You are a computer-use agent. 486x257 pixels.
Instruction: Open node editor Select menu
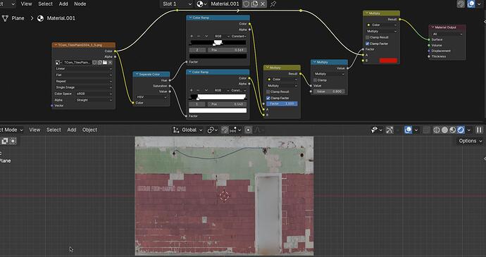coord(45,4)
